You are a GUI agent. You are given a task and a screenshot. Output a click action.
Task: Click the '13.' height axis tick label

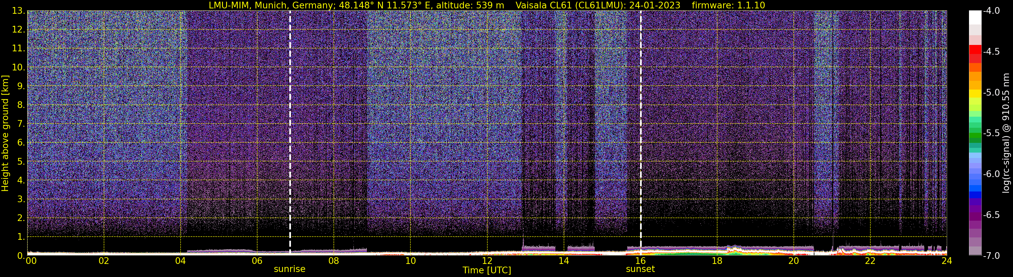click(x=19, y=11)
